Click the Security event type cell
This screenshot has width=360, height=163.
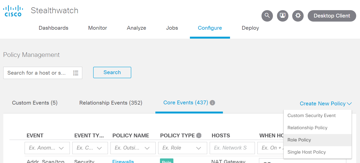[x=84, y=161]
